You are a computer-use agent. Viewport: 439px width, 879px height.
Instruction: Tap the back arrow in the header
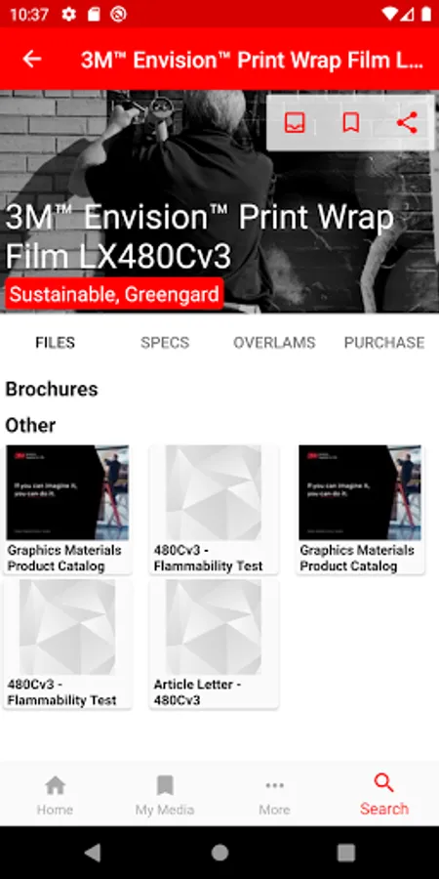[32, 60]
